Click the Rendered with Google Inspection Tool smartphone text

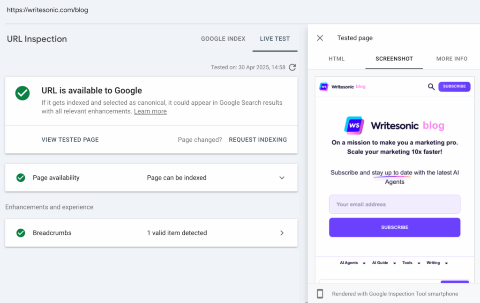pyautogui.click(x=395, y=294)
